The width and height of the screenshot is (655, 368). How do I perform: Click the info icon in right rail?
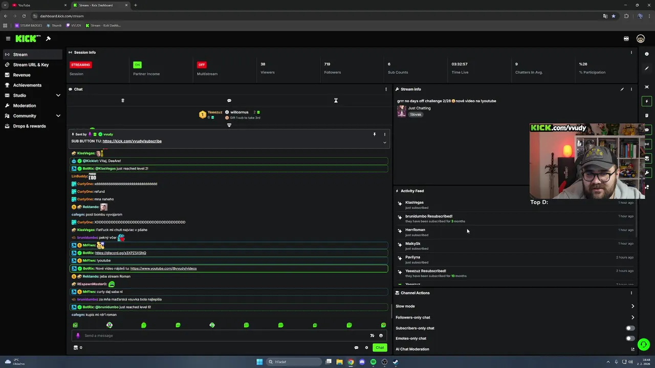pyautogui.click(x=647, y=54)
